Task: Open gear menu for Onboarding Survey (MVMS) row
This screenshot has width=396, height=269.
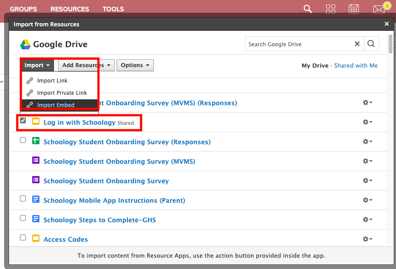Action: (367, 161)
